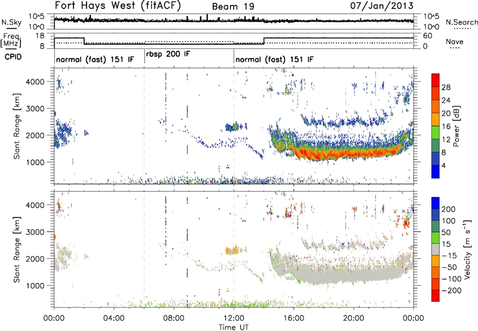Viewport: 478px width, 331px height.
Task: Select the teal segment between 8 and 12 dB
Action: click(x=436, y=146)
